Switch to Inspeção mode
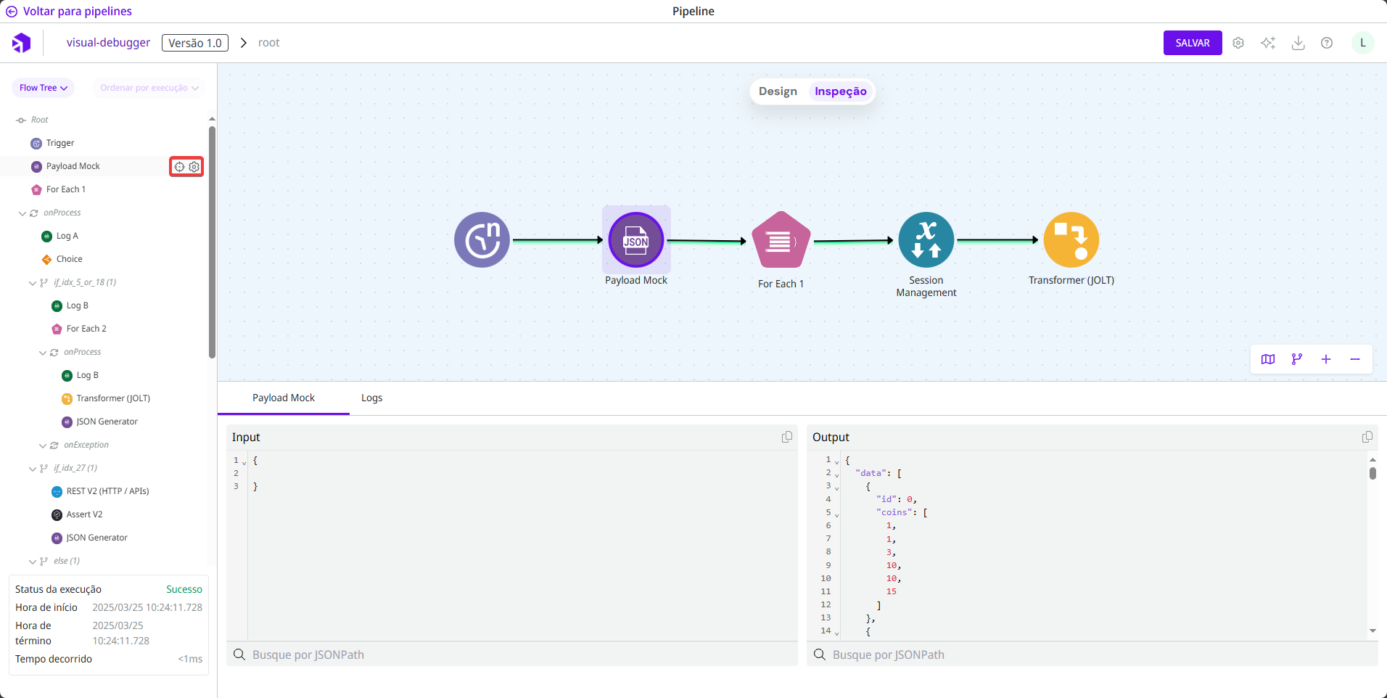Screen dimensions: 1387x698 point(840,91)
